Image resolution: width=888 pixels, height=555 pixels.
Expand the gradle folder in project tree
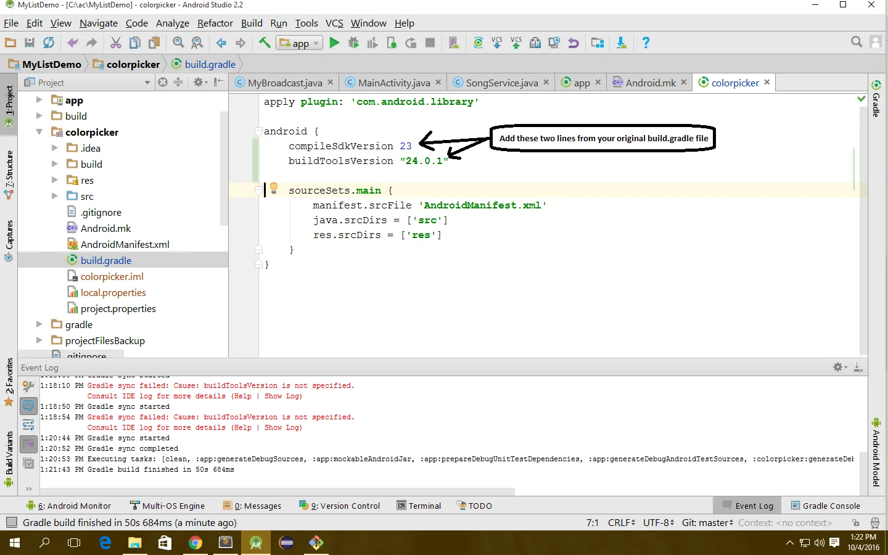[x=39, y=324]
